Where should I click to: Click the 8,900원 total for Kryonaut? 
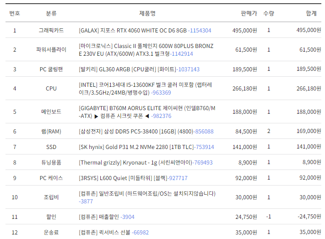click(x=312, y=162)
